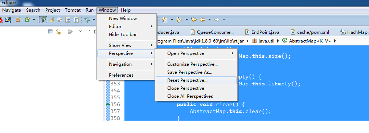Open the Search menu
This screenshot has height=133, width=369.
tap(33, 10)
